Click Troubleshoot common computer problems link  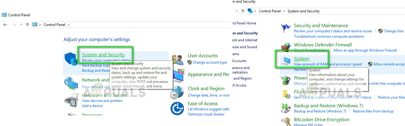(x=329, y=36)
